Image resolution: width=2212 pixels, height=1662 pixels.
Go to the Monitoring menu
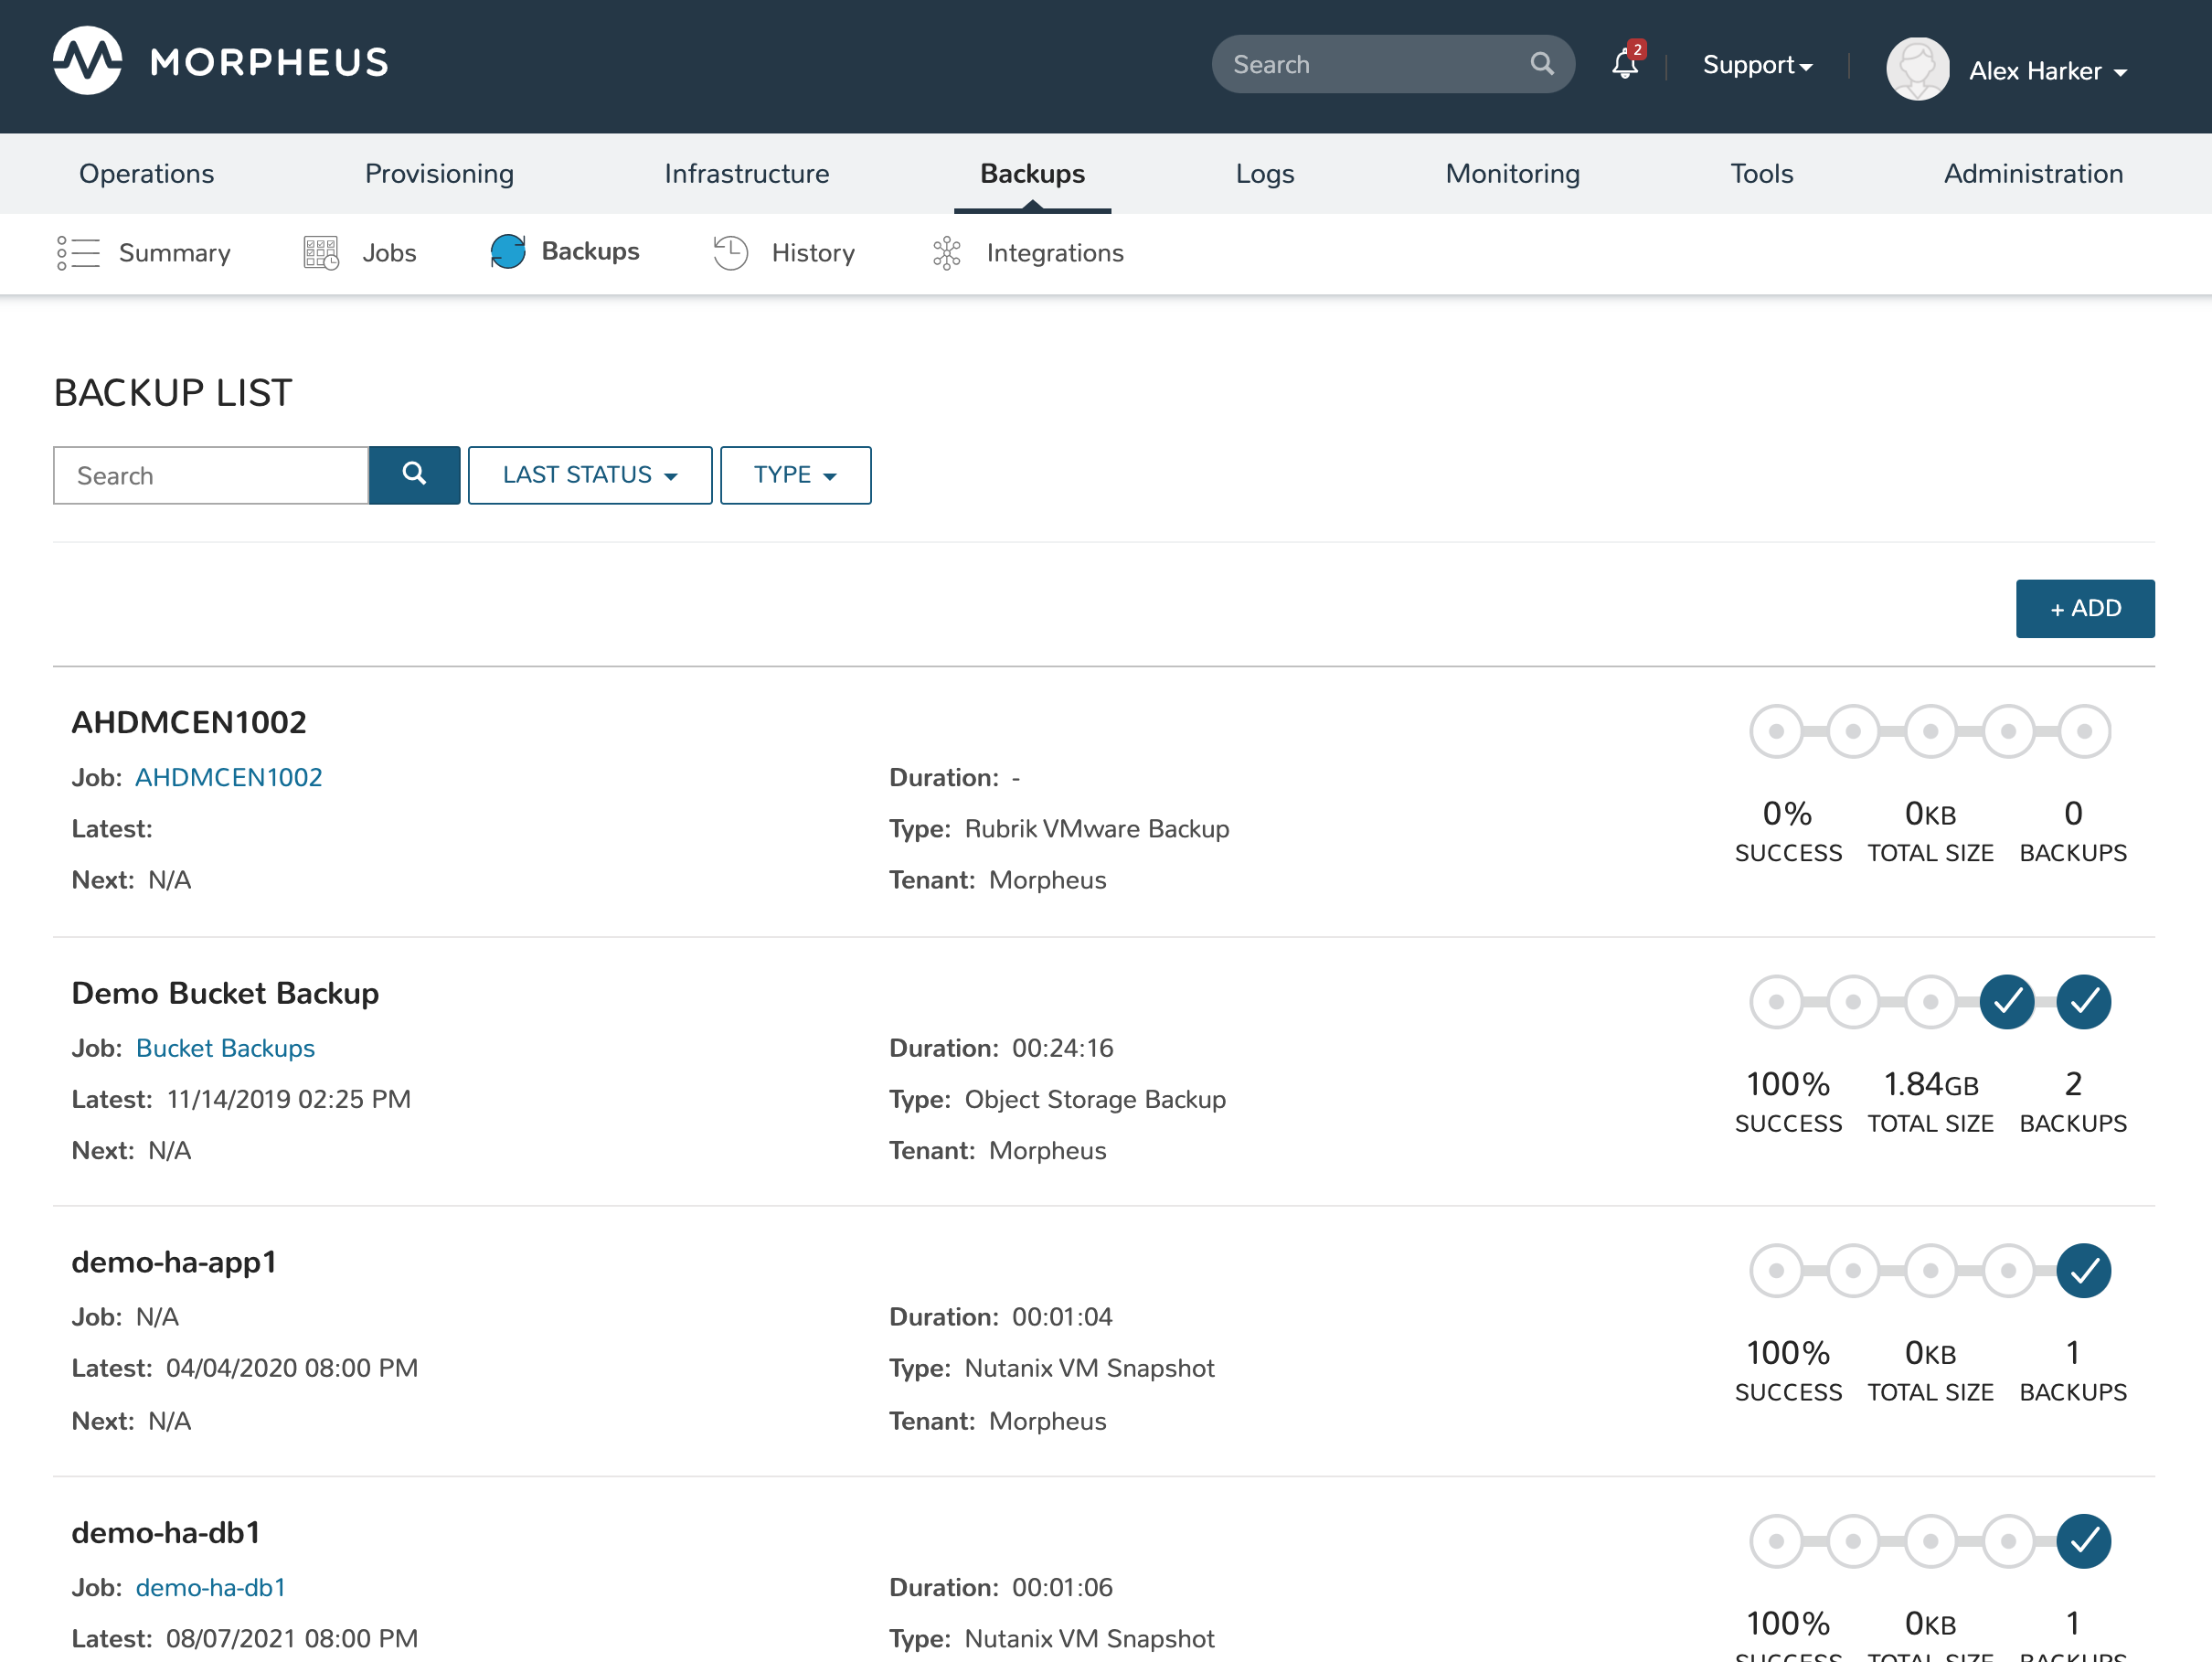[x=1512, y=174]
